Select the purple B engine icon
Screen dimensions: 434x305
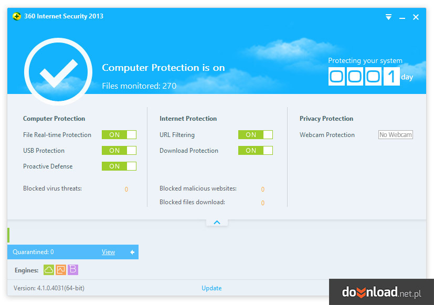point(73,270)
